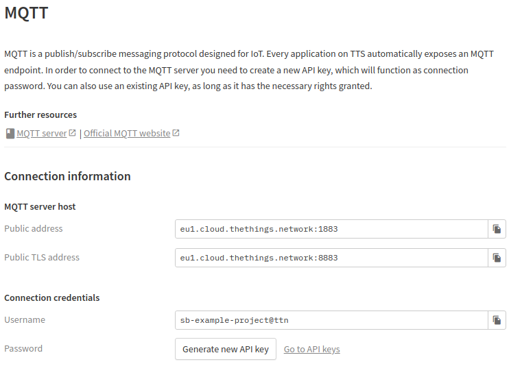Visit the Official MQTT website link
The image size is (522, 377).
point(127,134)
